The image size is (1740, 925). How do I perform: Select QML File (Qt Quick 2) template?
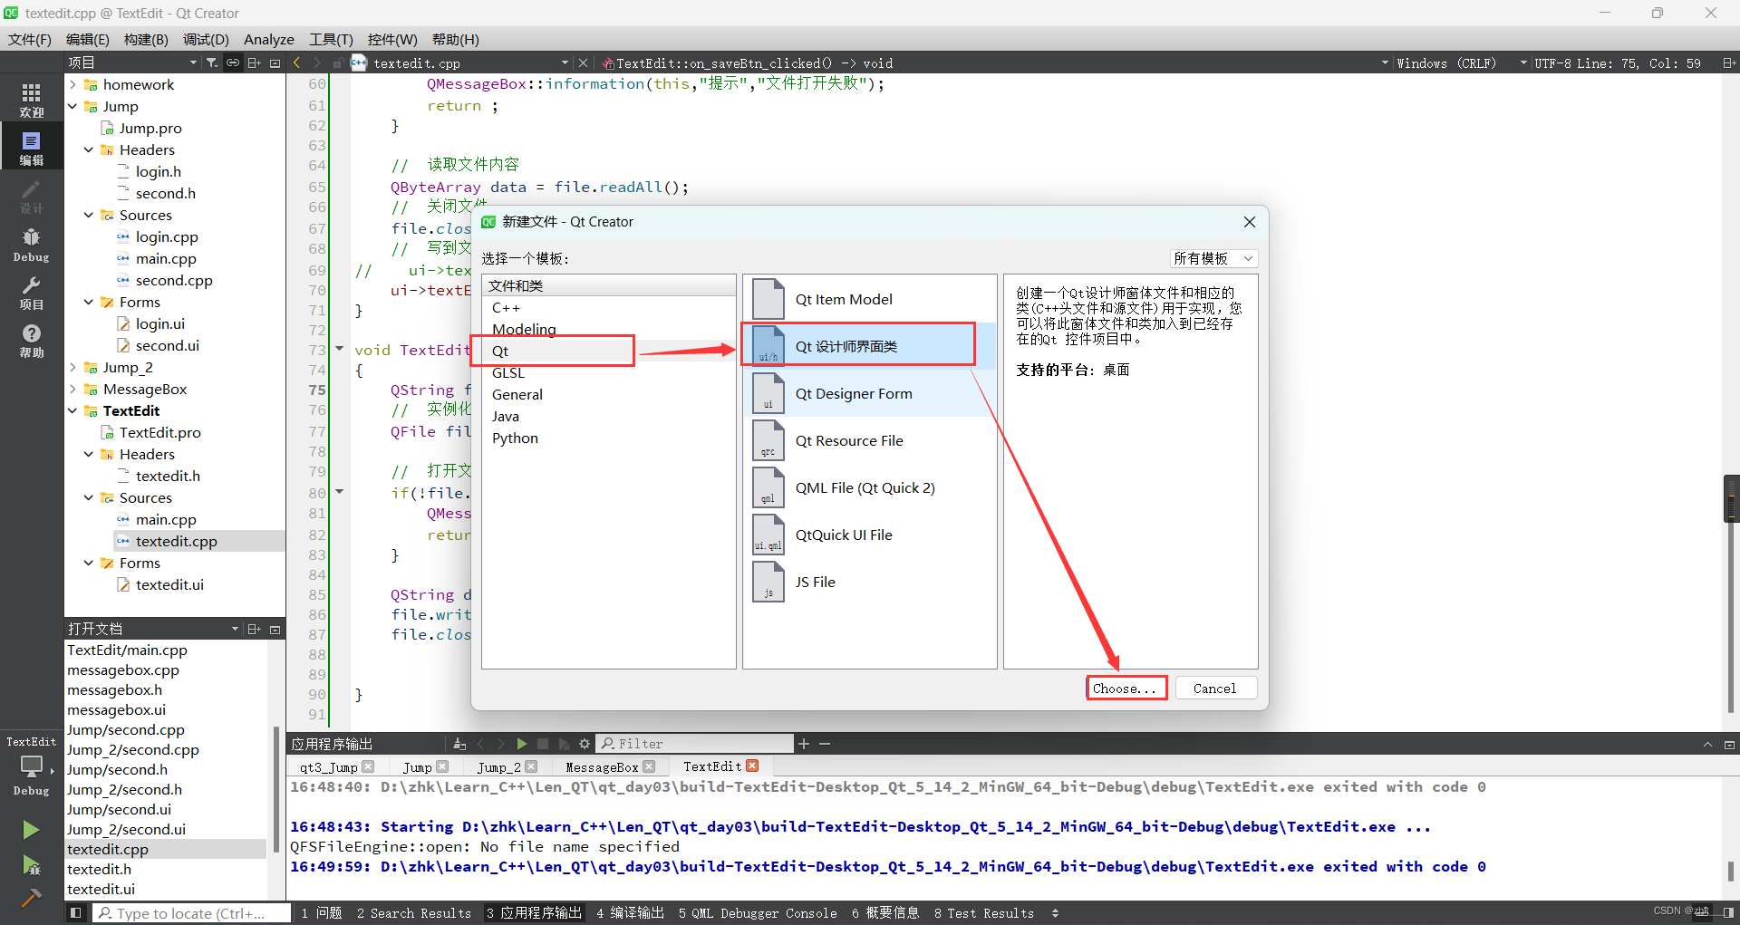[869, 487]
